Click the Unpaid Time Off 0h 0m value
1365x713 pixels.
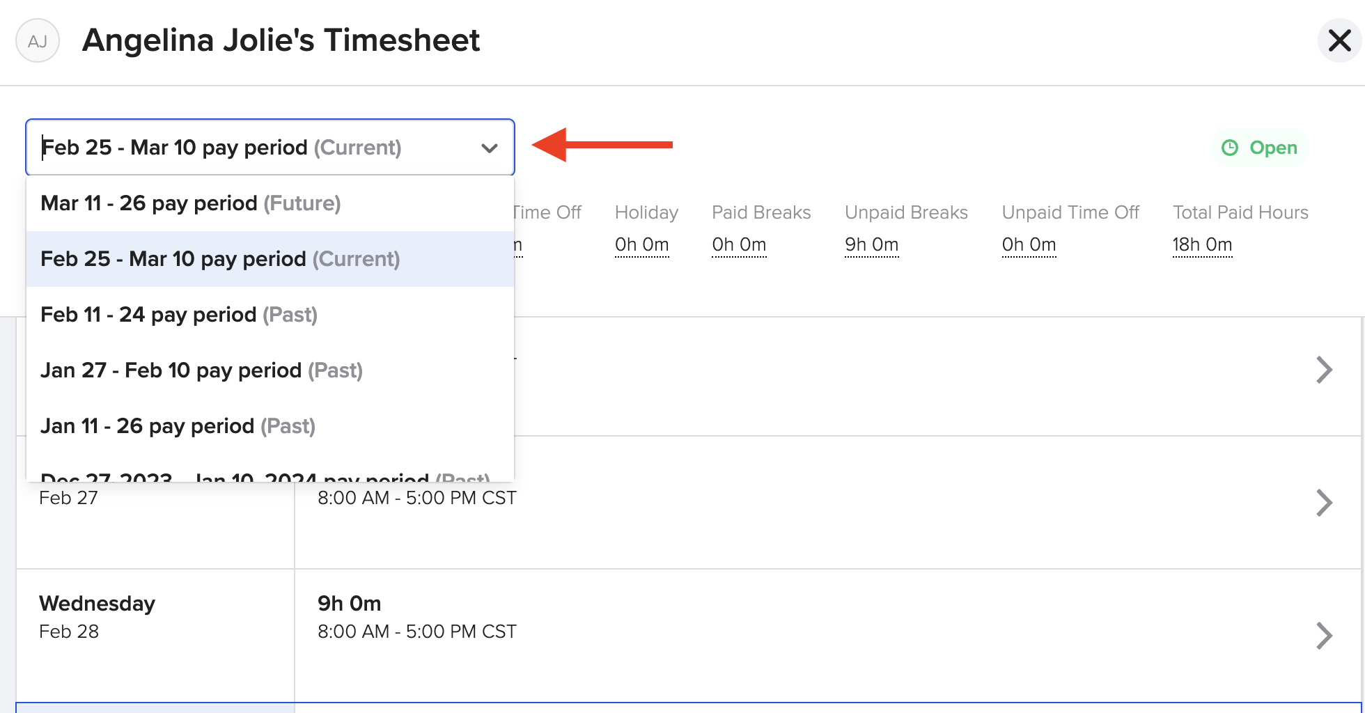pyautogui.click(x=1029, y=244)
